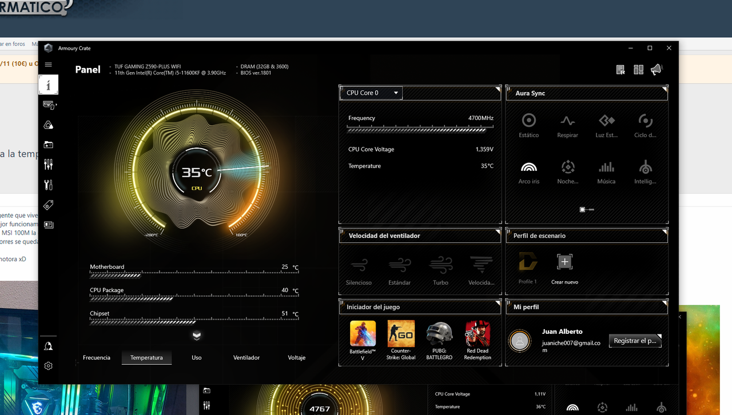This screenshot has height=415, width=732.
Task: Select the Música lighting effect
Action: tap(606, 172)
